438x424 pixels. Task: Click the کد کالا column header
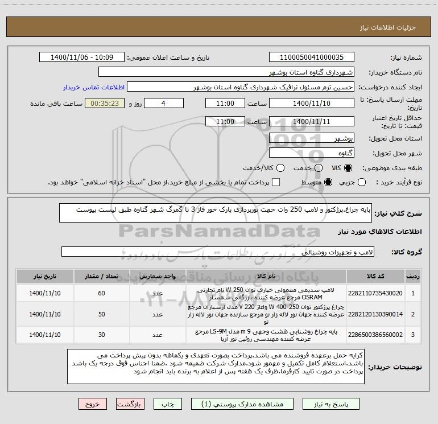[375, 276]
